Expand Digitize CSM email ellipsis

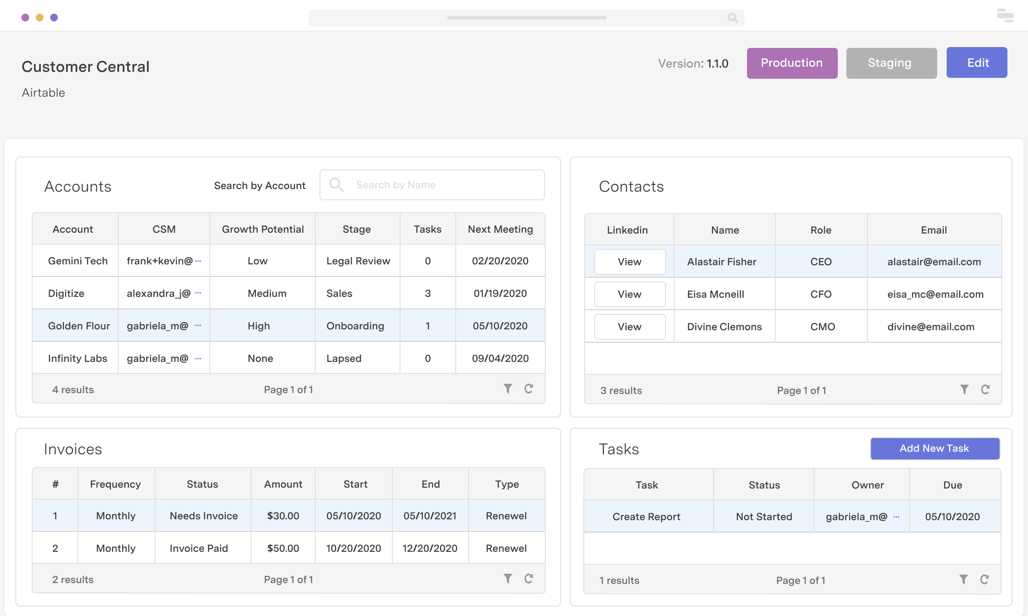click(198, 293)
